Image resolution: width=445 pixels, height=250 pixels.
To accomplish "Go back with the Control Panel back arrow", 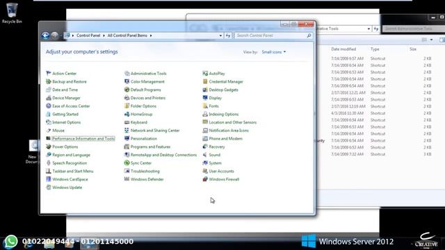I will coord(45,35).
